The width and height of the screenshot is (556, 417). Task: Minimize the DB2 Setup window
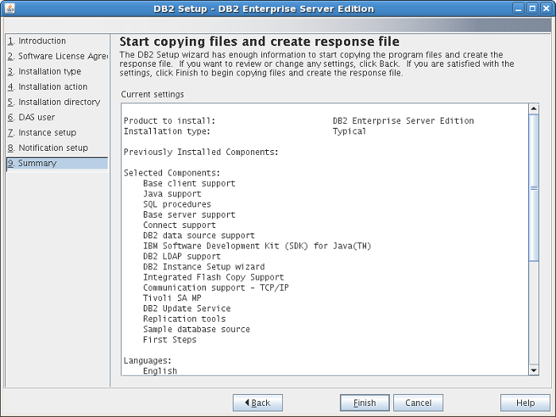519,9
